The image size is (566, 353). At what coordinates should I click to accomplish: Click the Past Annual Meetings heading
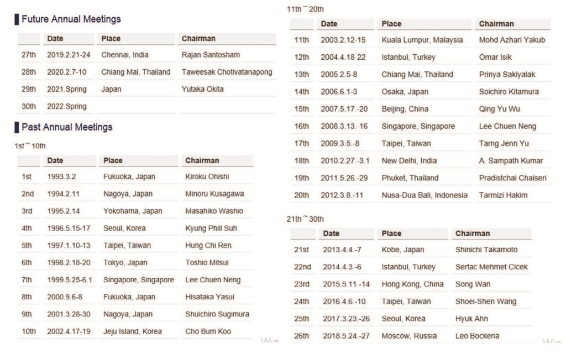(x=67, y=127)
